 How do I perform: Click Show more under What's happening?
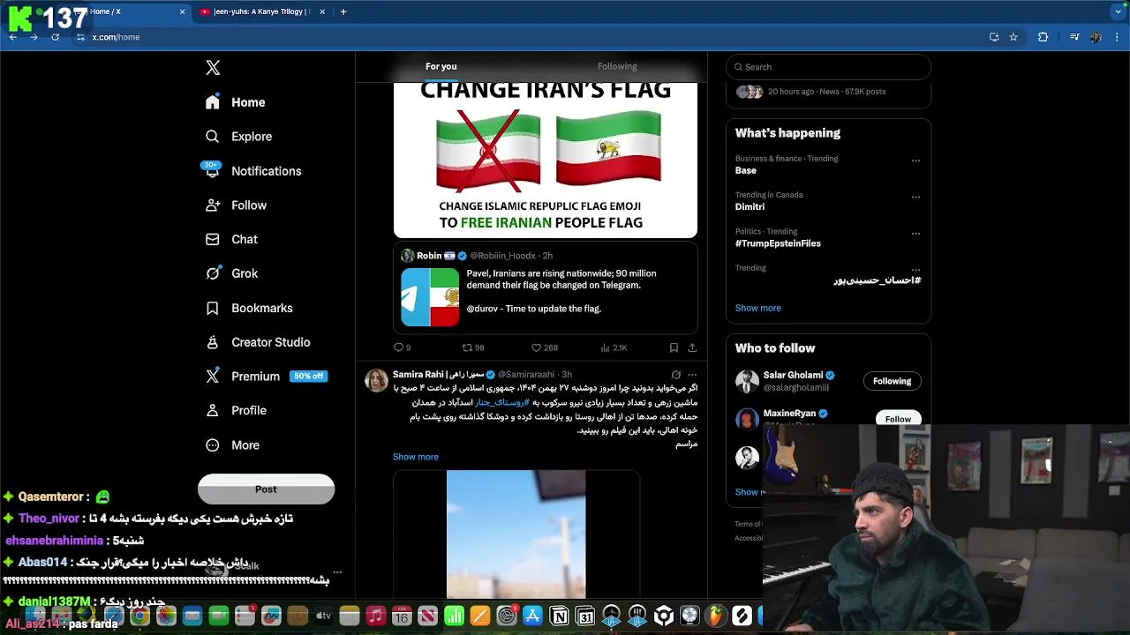click(x=757, y=308)
